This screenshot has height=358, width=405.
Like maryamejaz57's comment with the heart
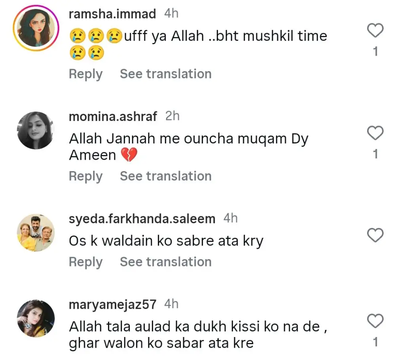point(375,321)
